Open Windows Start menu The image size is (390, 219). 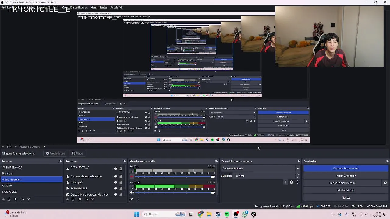click(137, 214)
